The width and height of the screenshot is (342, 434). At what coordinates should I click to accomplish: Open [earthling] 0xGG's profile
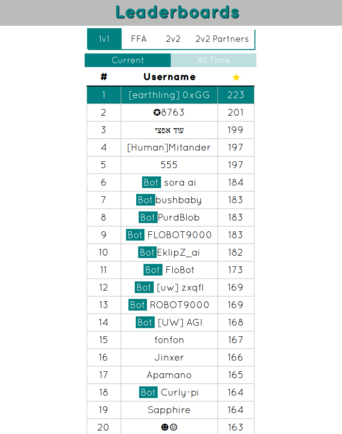point(169,95)
